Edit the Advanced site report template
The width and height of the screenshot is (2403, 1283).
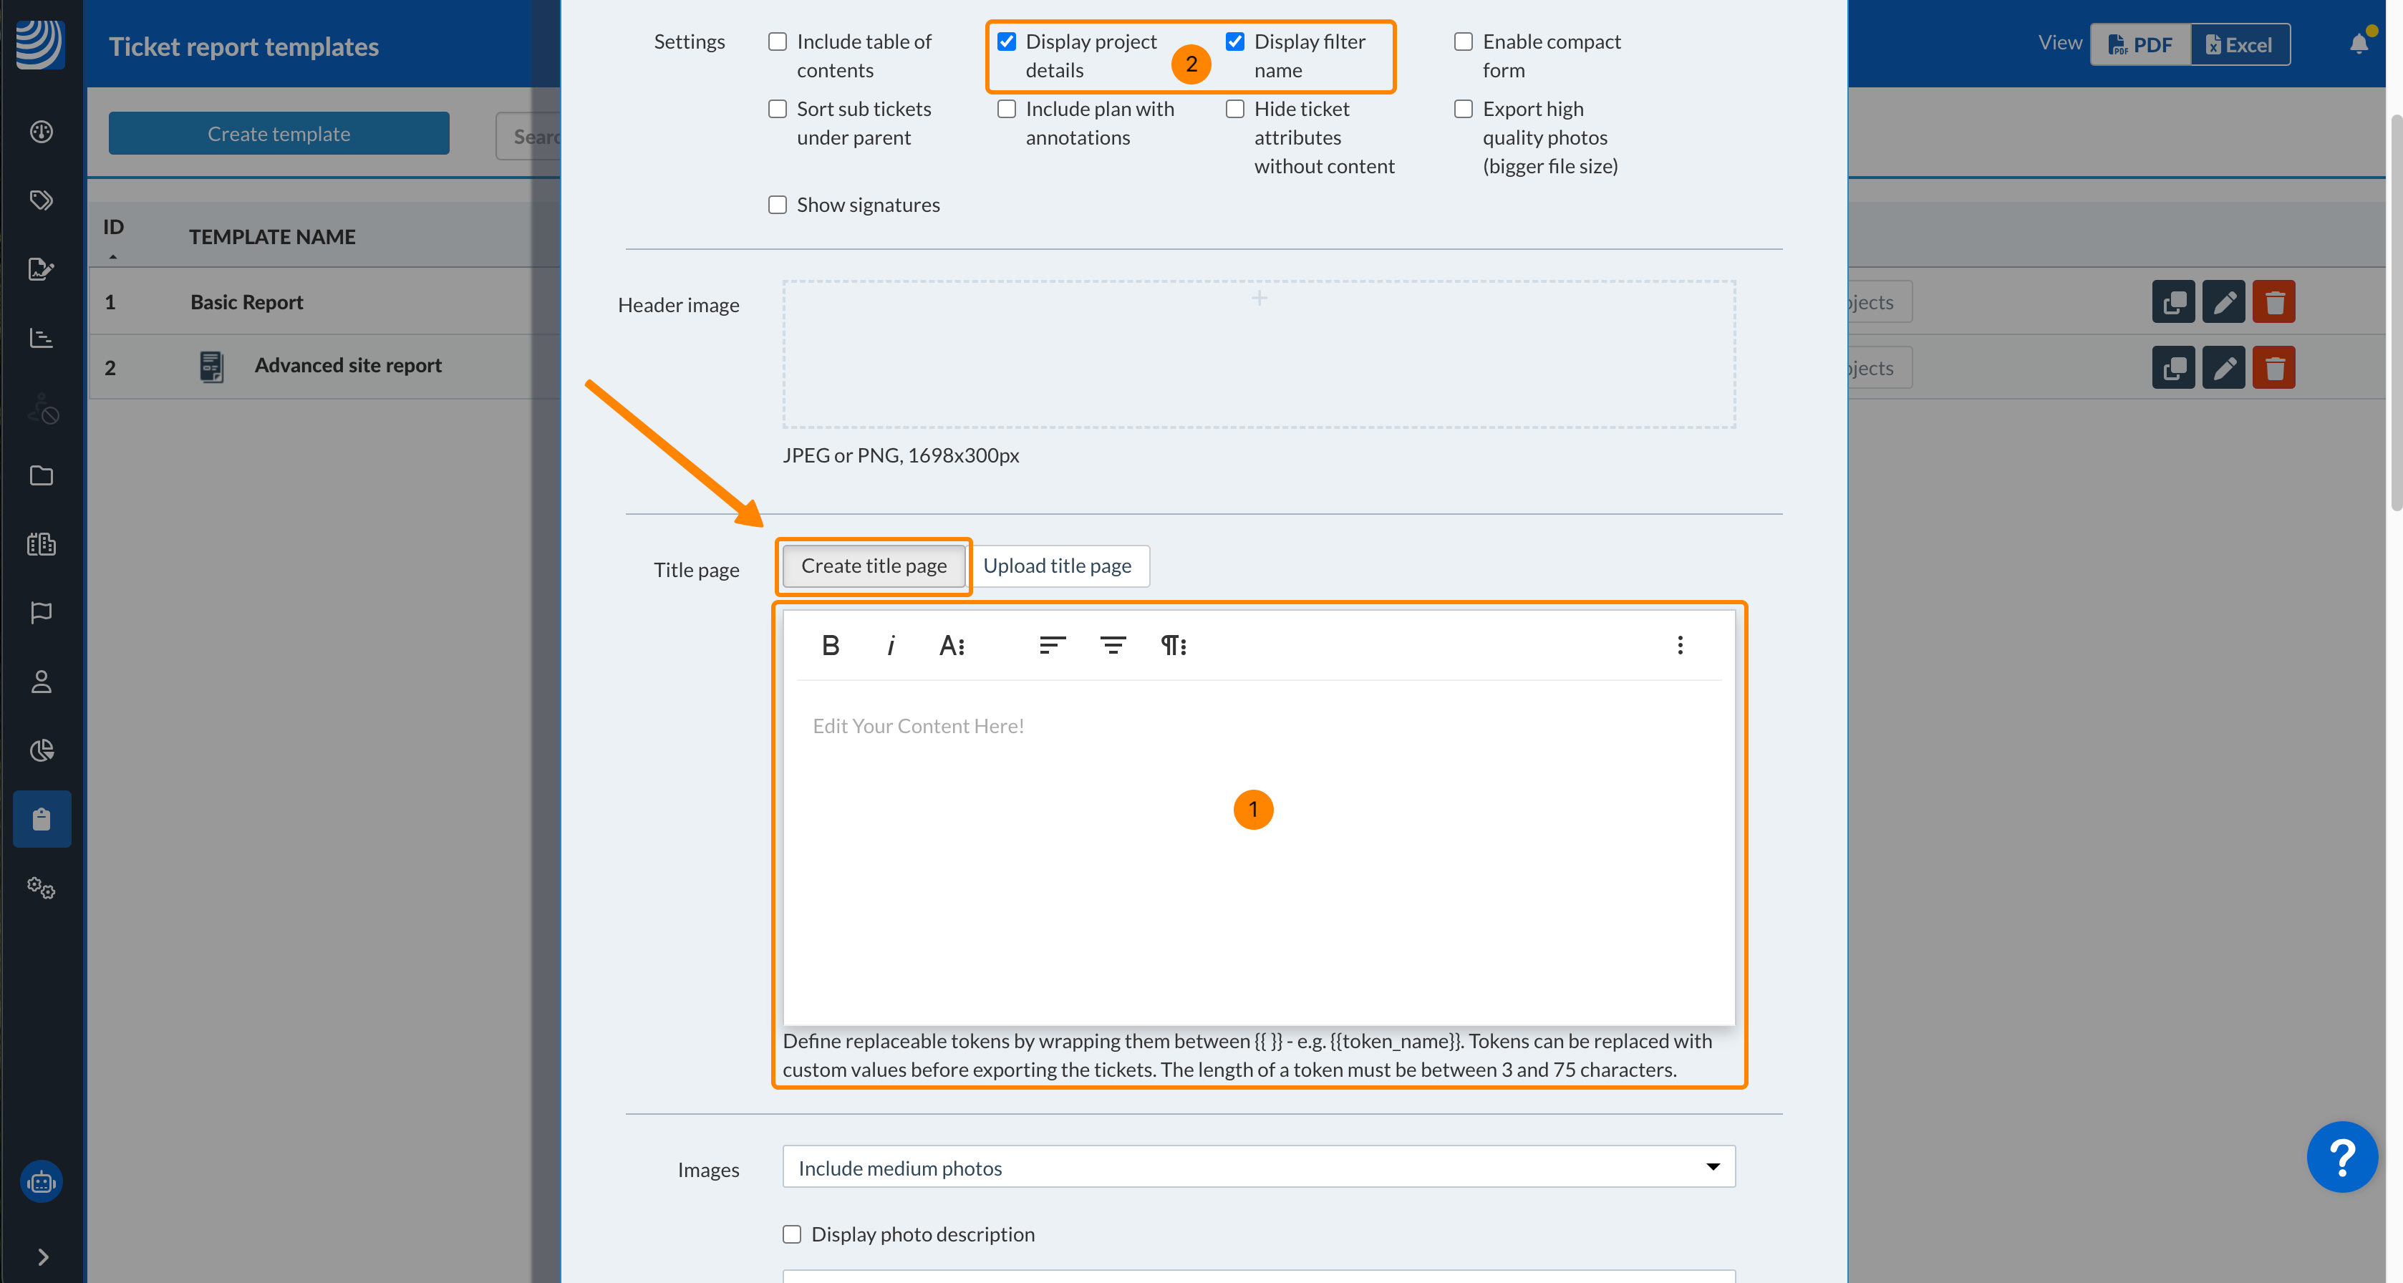coord(2223,368)
